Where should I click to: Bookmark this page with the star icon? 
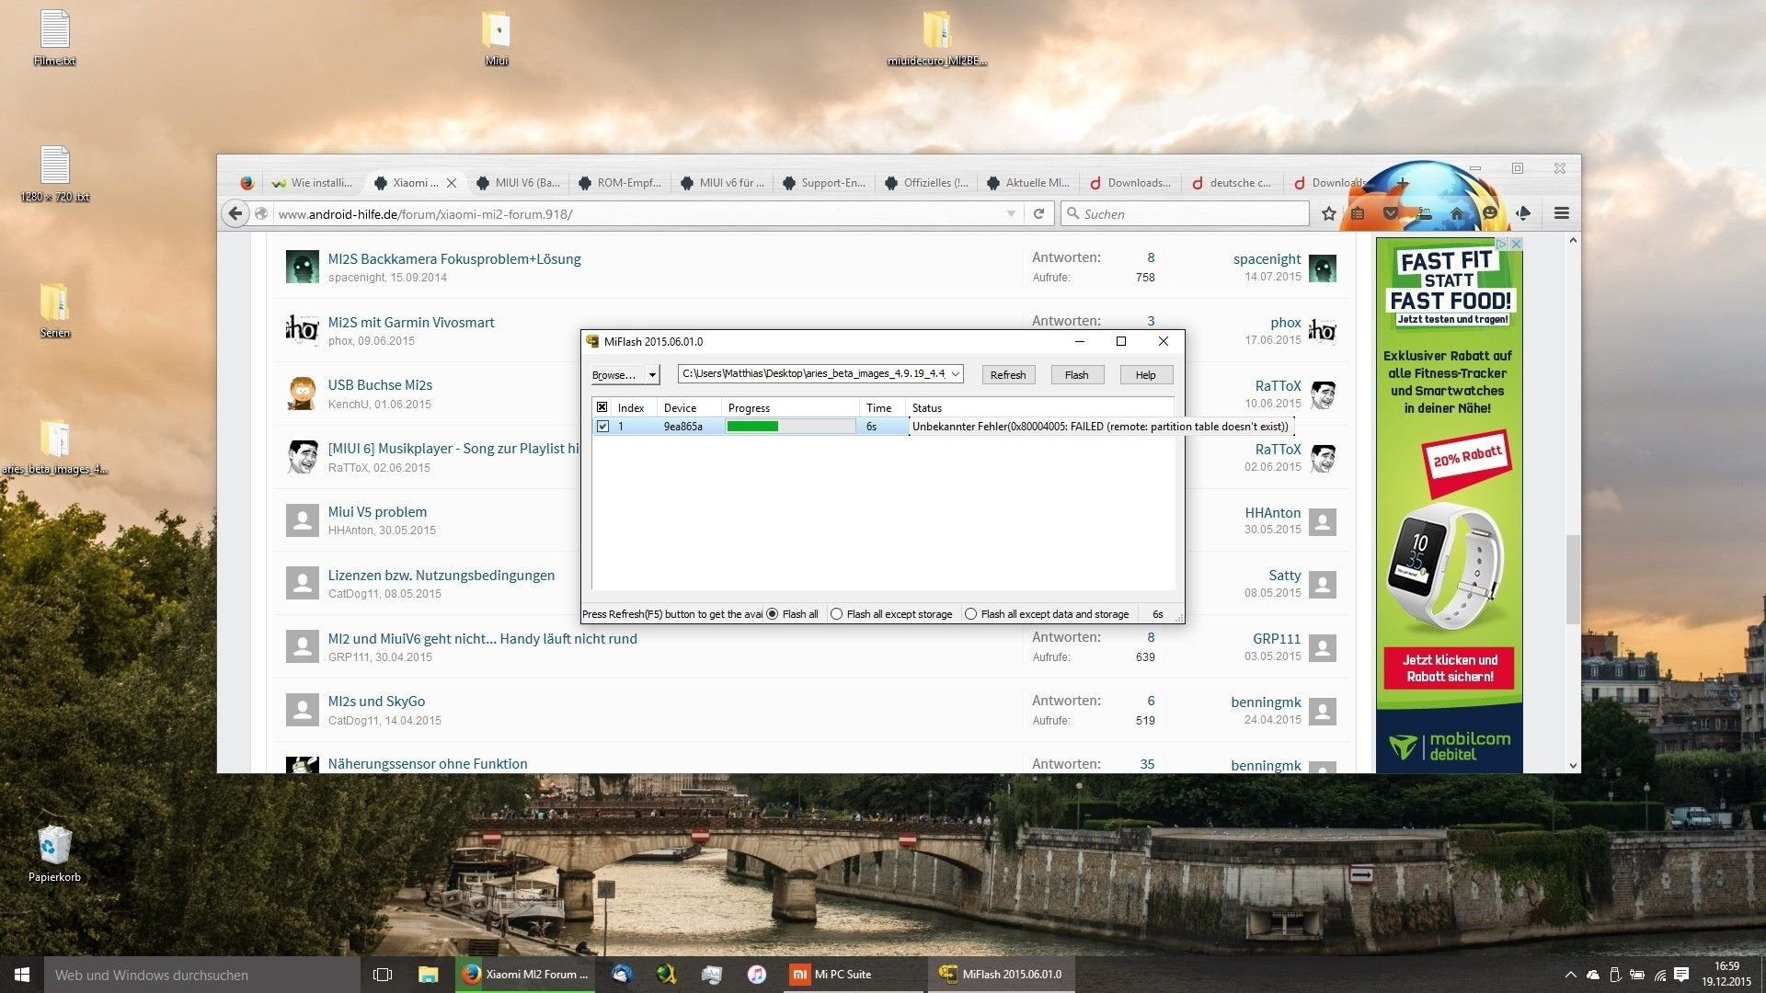click(1328, 213)
